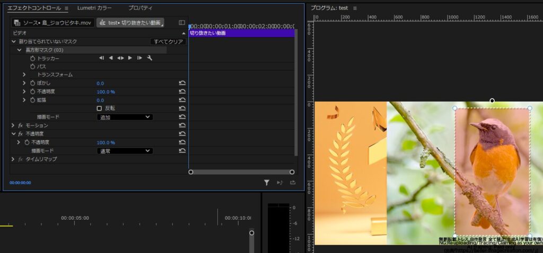Image resolution: width=543 pixels, height=253 pixels.
Task: Reset the モーション effect
Action: [x=182, y=125]
